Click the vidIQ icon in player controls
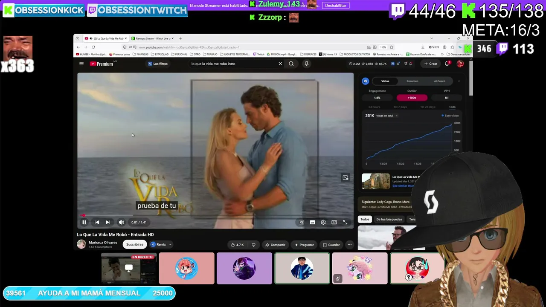546x307 pixels. pos(301,222)
